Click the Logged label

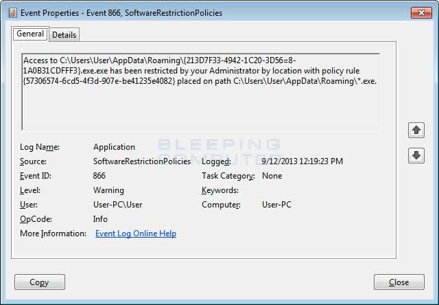[217, 161]
